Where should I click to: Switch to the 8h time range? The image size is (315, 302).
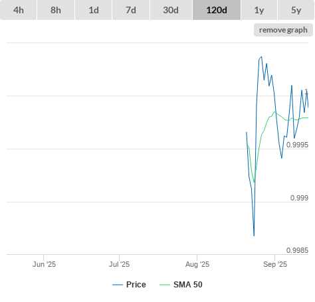pyautogui.click(x=56, y=10)
